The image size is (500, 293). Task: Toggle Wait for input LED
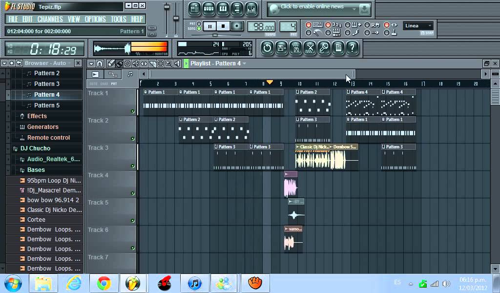(x=328, y=33)
